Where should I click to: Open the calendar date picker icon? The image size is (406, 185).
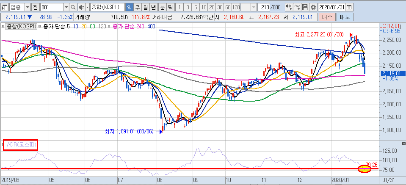(349, 7)
